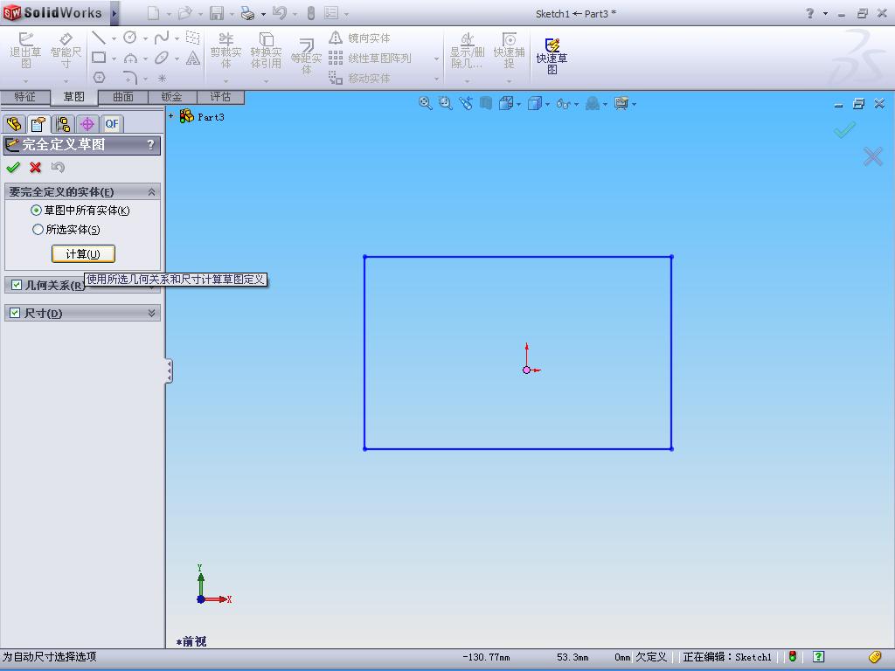Toggle the Dimensions (尺寸) checkbox
Viewport: 895px width, 671px height.
[x=16, y=313]
